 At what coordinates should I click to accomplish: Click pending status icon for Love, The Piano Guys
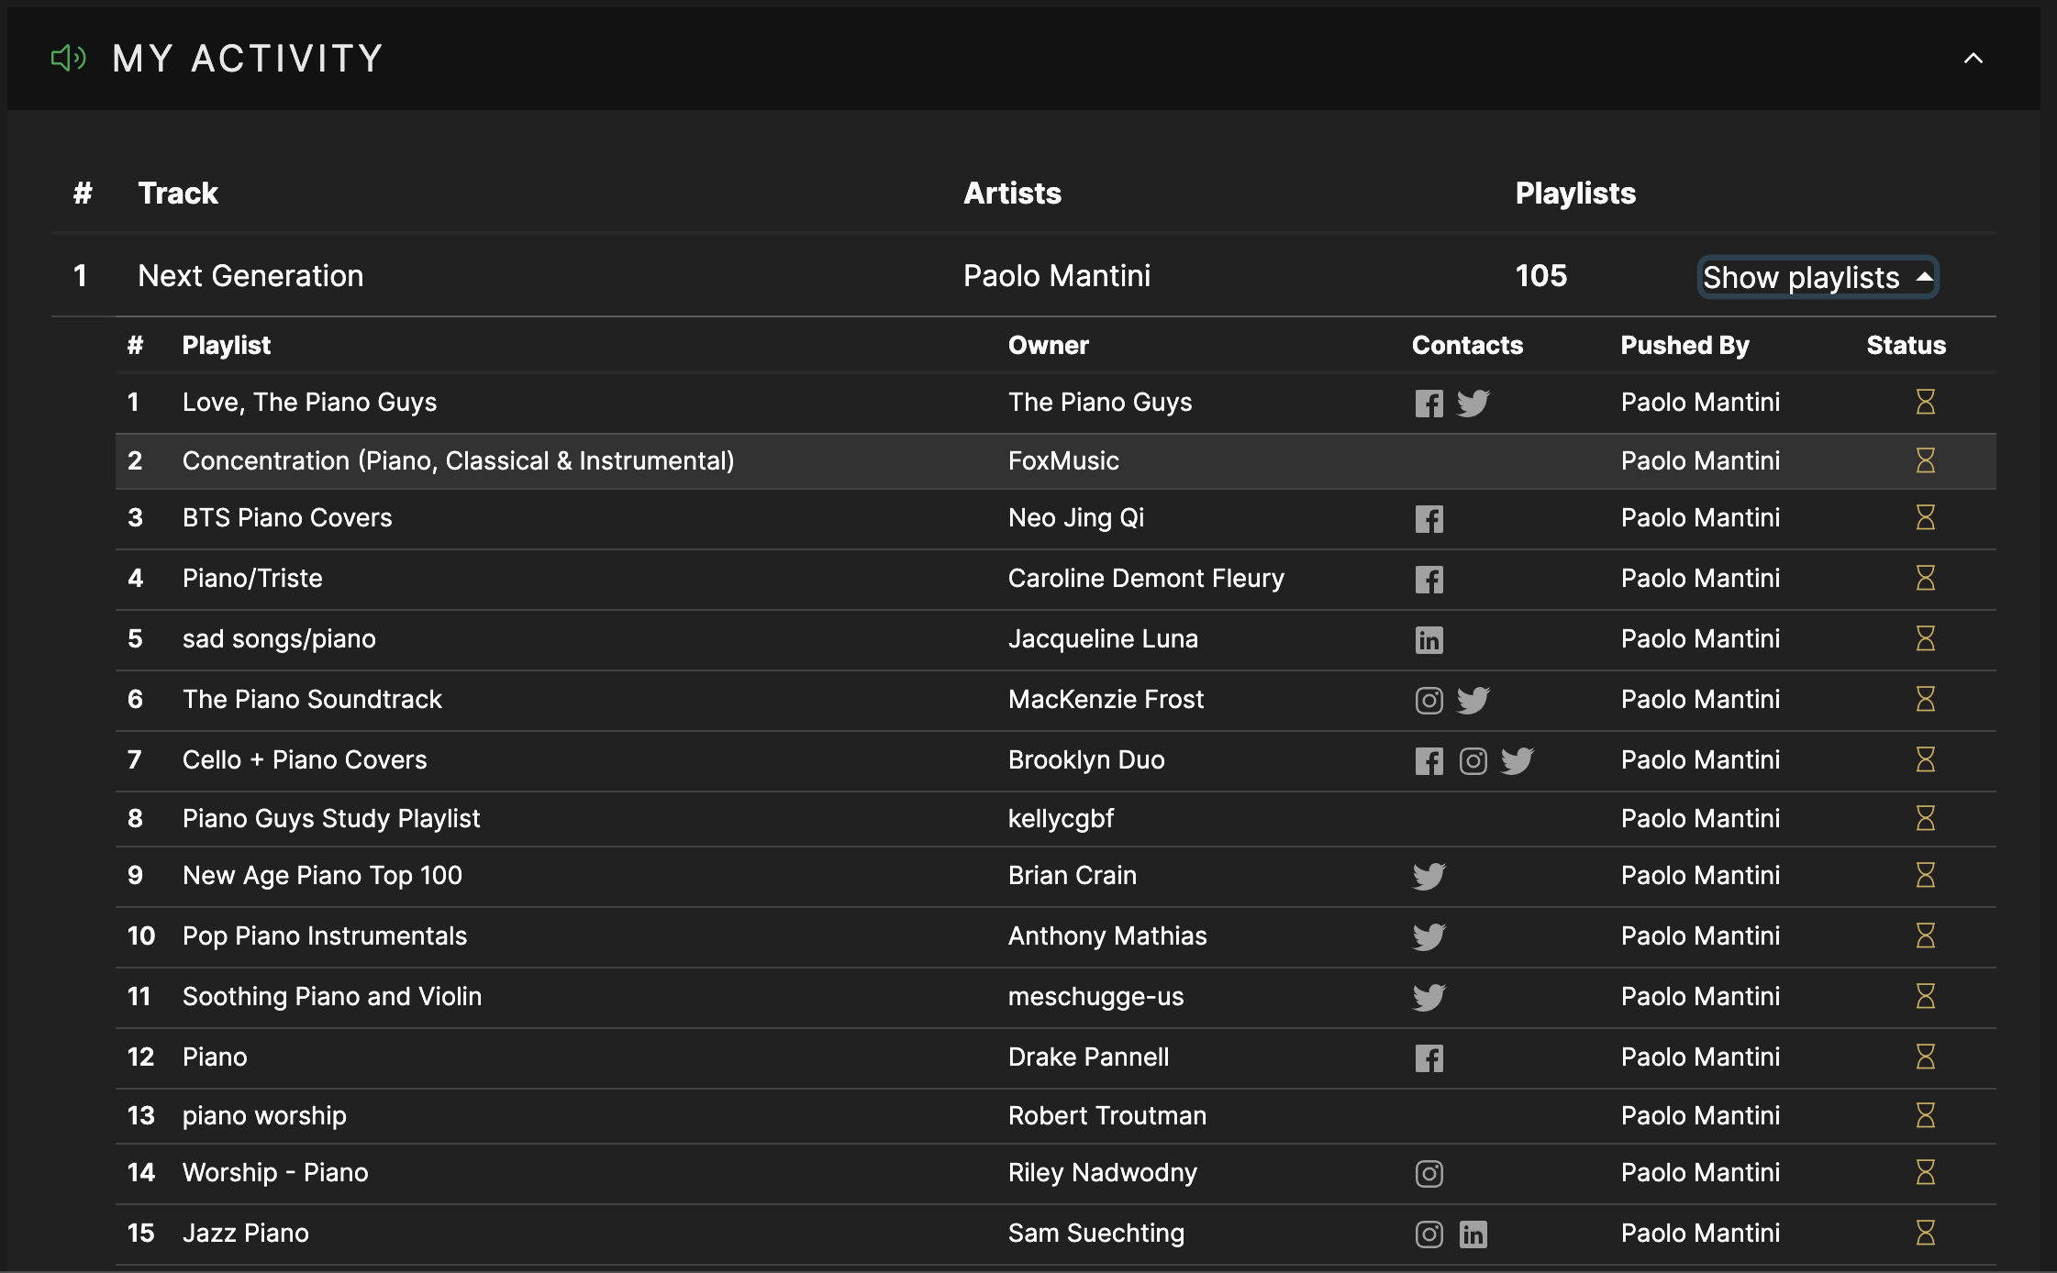pyautogui.click(x=1926, y=402)
